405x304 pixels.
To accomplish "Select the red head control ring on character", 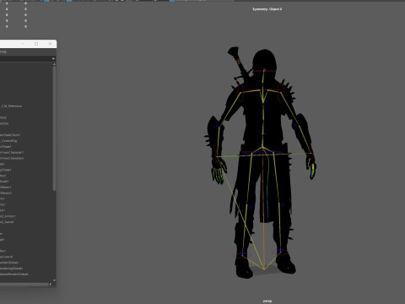I will tap(264, 71).
